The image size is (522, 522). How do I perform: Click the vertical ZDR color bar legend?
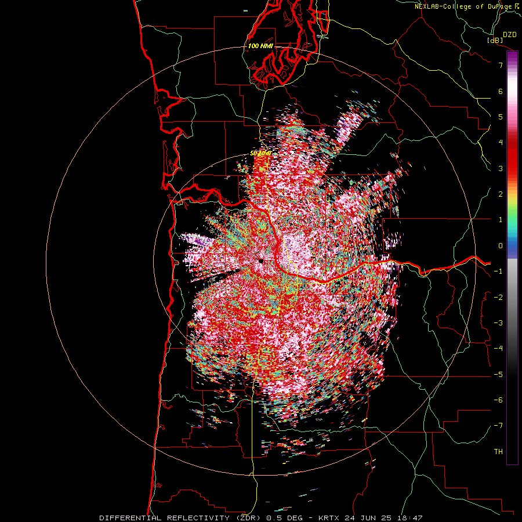pyautogui.click(x=512, y=258)
